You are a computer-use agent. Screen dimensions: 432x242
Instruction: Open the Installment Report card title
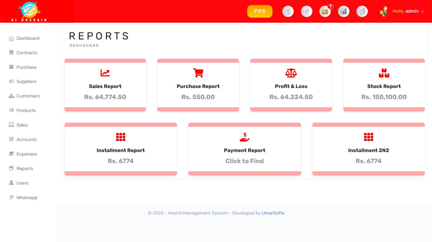(x=121, y=151)
